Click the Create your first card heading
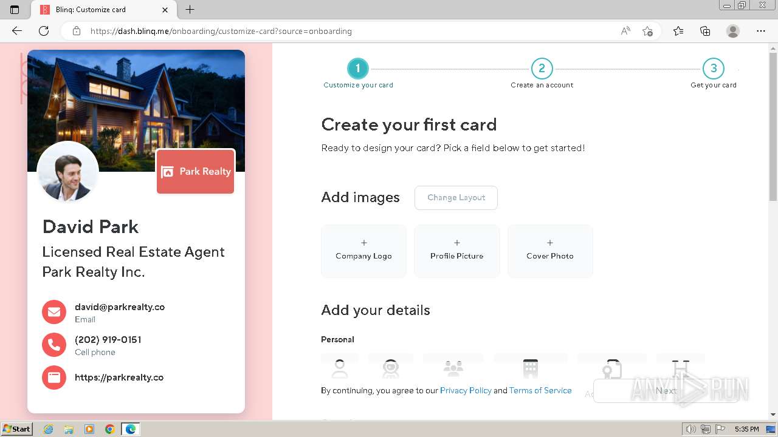This screenshot has height=437, width=778. 409,124
